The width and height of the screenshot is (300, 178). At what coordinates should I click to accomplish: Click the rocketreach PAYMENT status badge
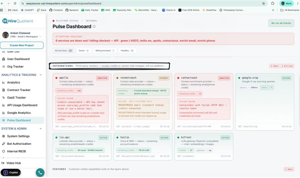tap(163, 78)
